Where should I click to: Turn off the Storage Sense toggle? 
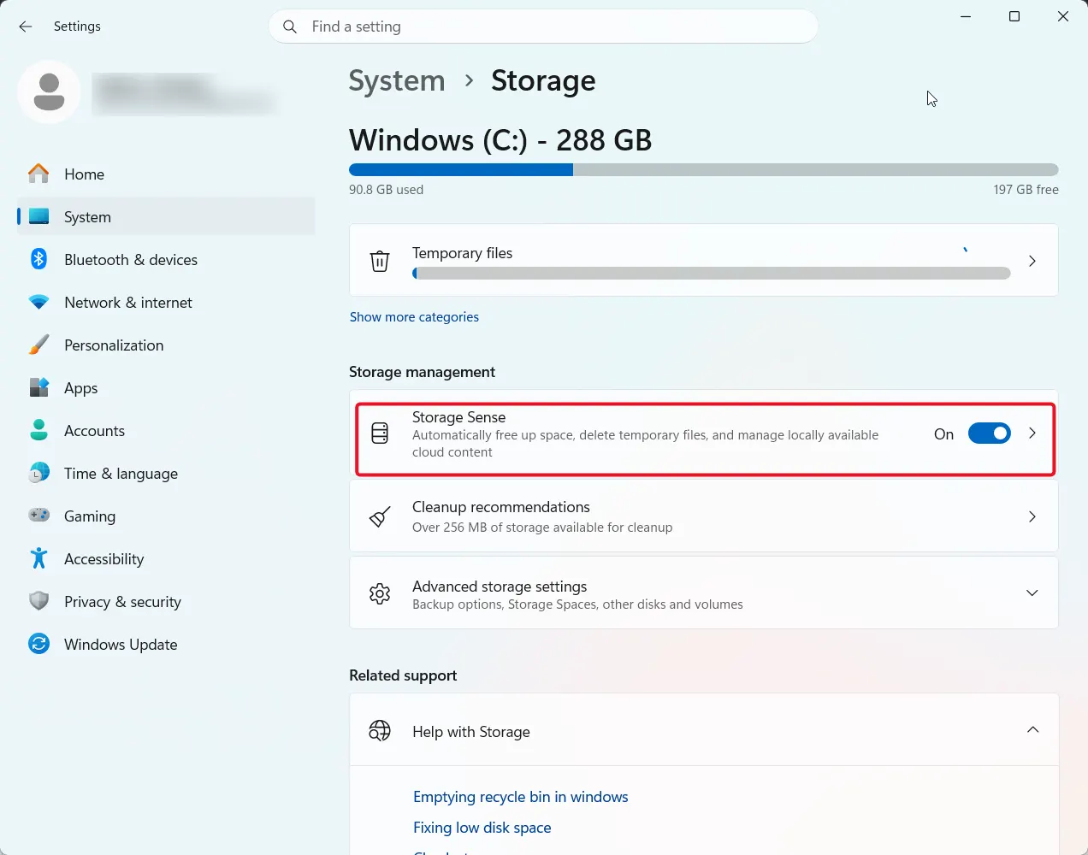pos(990,433)
